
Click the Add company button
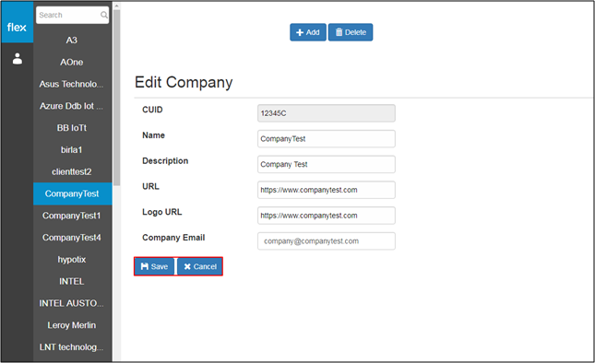pos(308,32)
